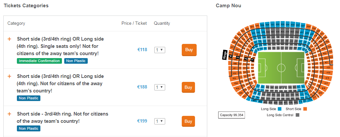Open quantity dropdown for €188 ticket
This screenshot has height=137, width=340.
pyautogui.click(x=160, y=87)
